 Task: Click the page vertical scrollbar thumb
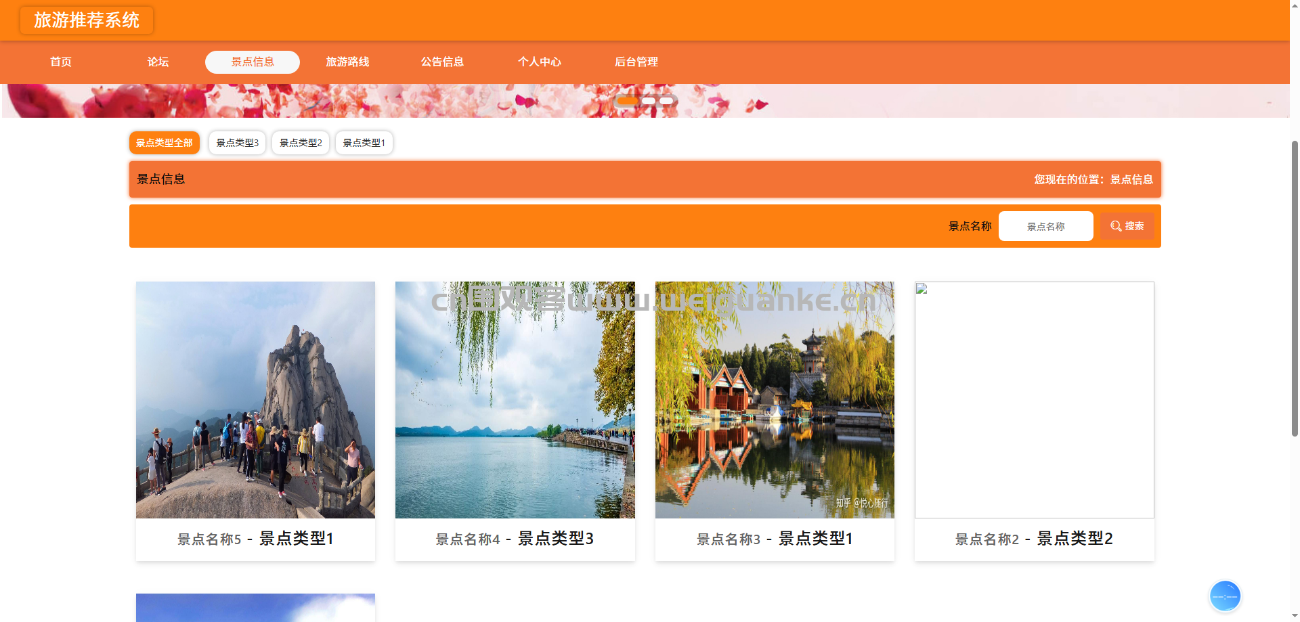pyautogui.click(x=1295, y=288)
